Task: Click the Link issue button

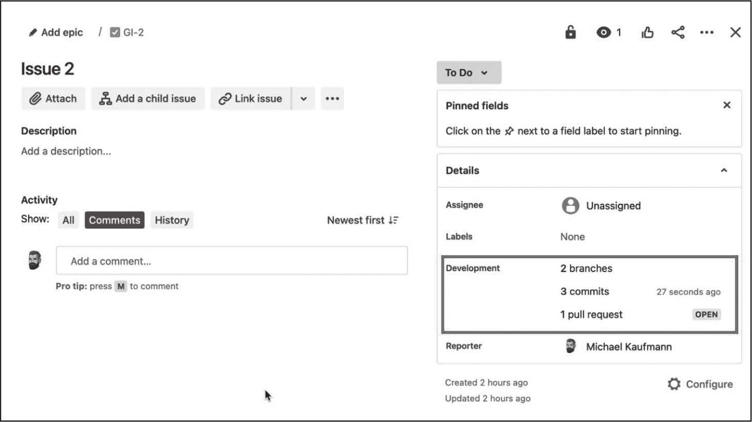Action: tap(250, 99)
